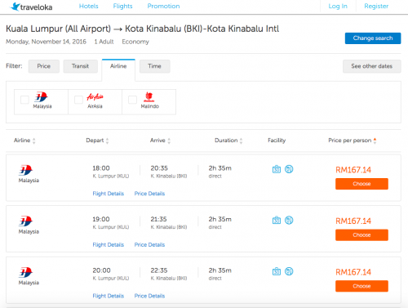Click the Facility column header
The image size is (408, 308).
[x=277, y=141]
